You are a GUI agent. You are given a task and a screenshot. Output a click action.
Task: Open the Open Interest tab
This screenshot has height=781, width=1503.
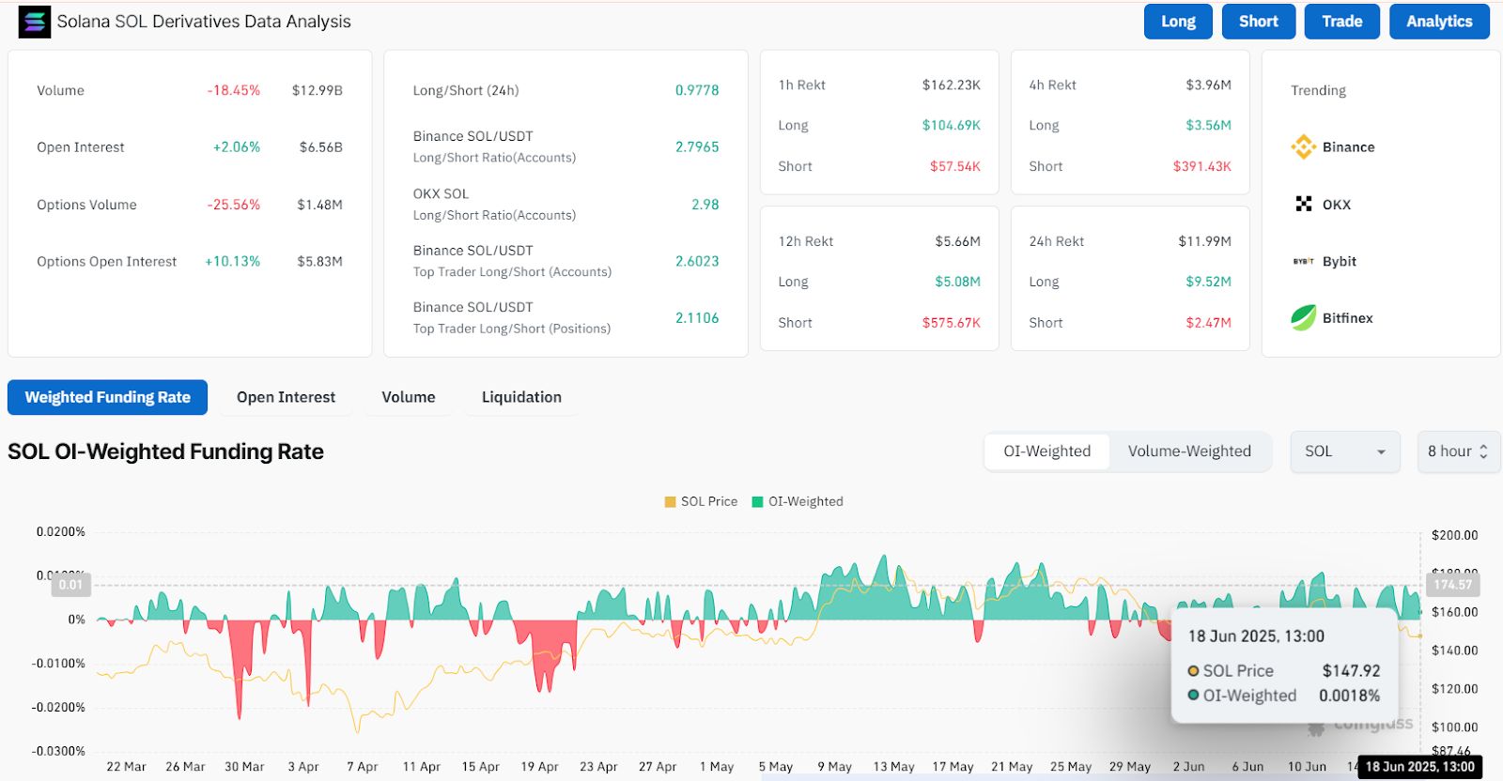[x=286, y=397]
